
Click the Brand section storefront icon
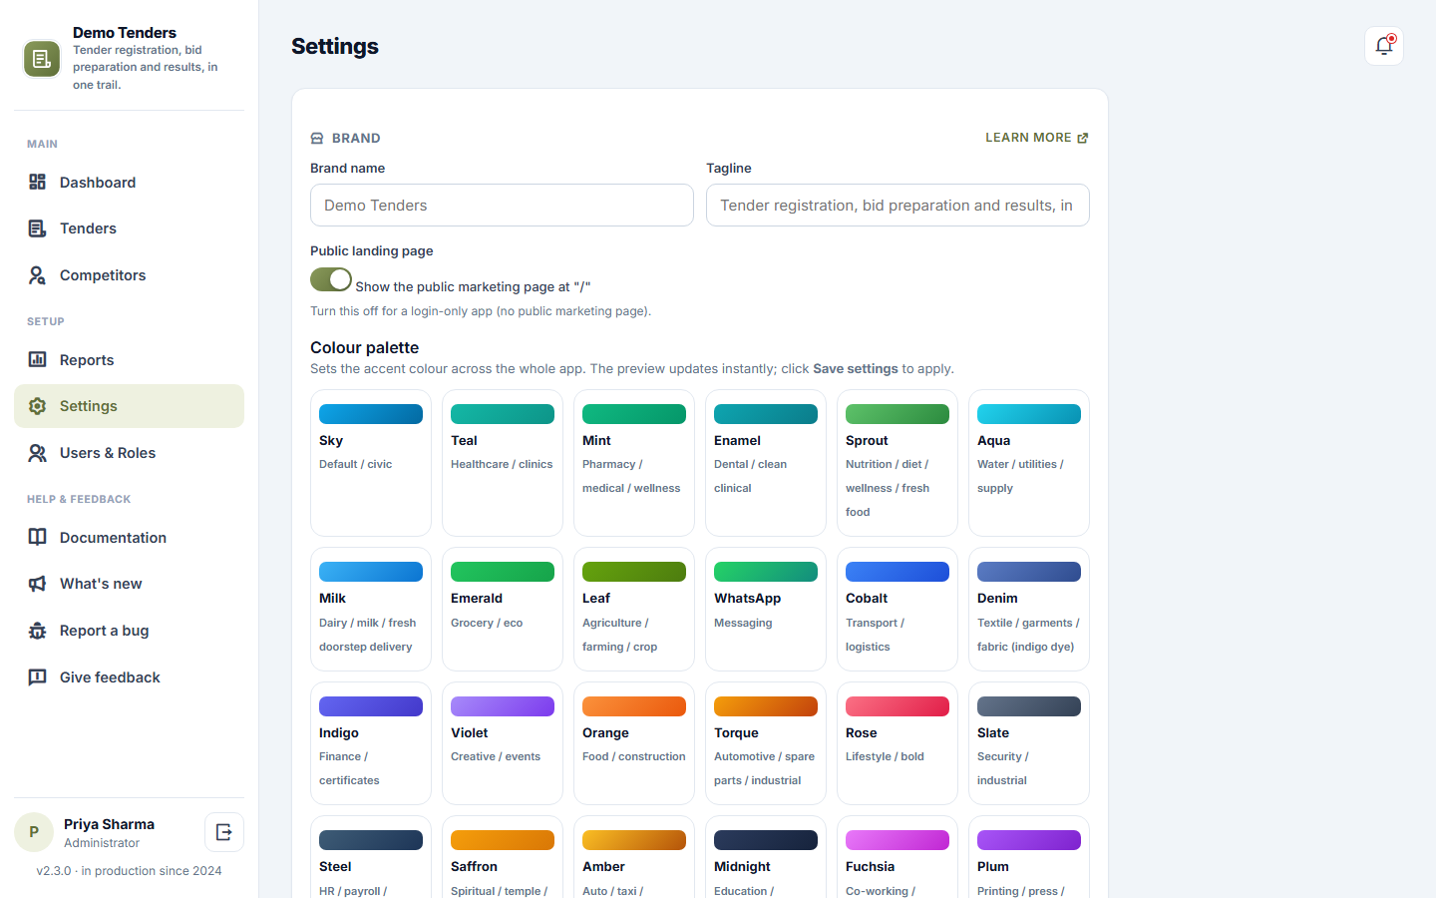317,139
